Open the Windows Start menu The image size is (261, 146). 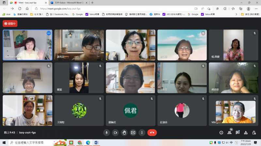point(4,142)
